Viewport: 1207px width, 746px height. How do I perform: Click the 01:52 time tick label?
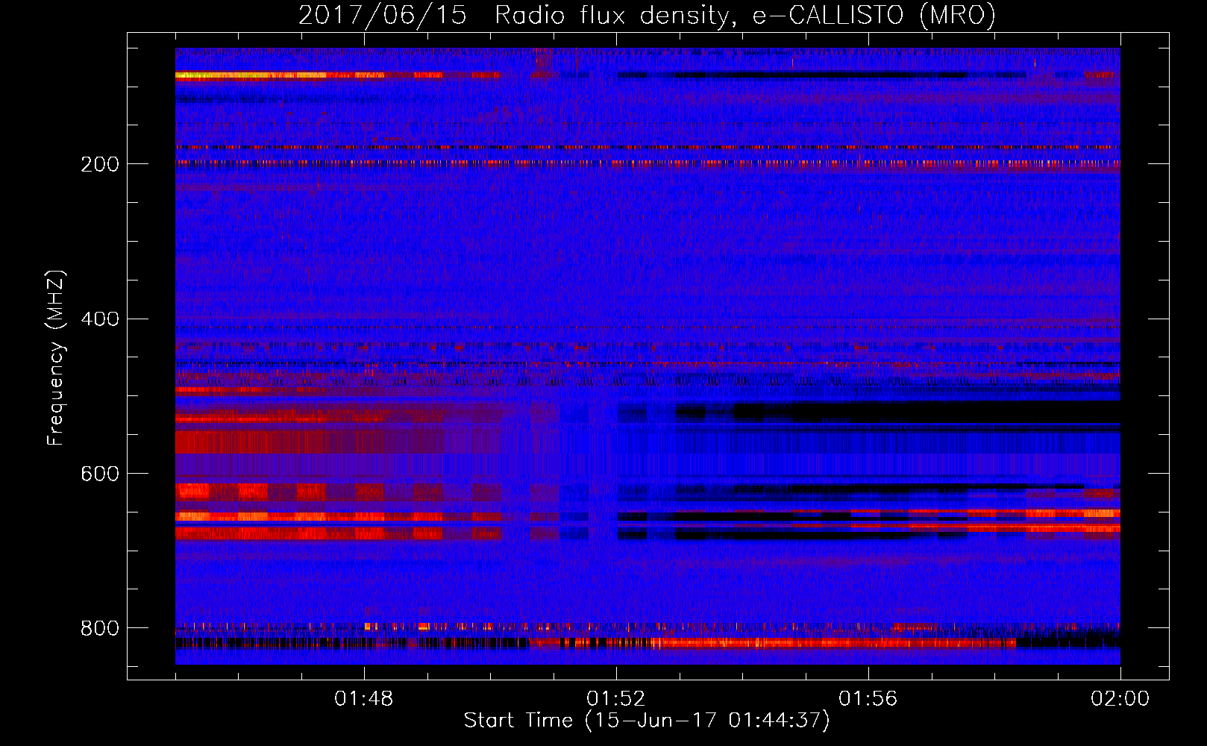(x=616, y=699)
